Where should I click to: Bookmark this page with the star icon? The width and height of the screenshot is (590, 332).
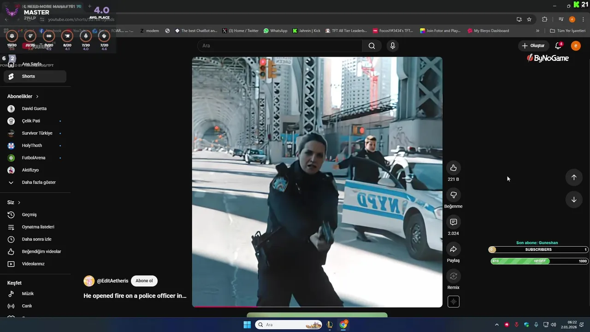click(x=529, y=19)
